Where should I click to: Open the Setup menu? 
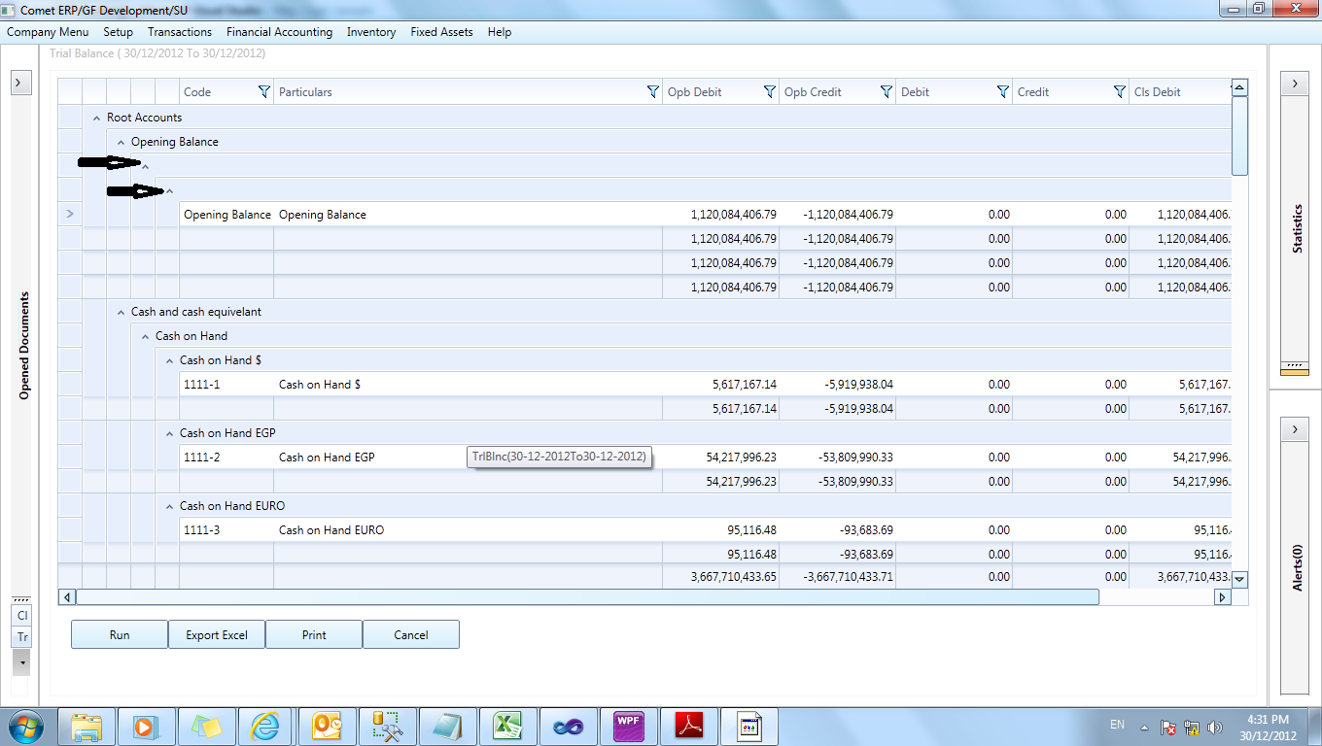(x=119, y=32)
